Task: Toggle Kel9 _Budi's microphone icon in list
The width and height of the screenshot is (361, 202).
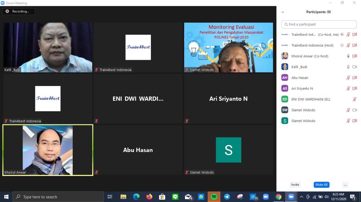Action: 348,67
